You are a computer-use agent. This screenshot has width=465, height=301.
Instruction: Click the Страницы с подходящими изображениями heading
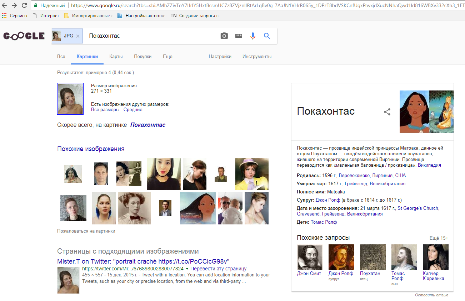point(128,251)
